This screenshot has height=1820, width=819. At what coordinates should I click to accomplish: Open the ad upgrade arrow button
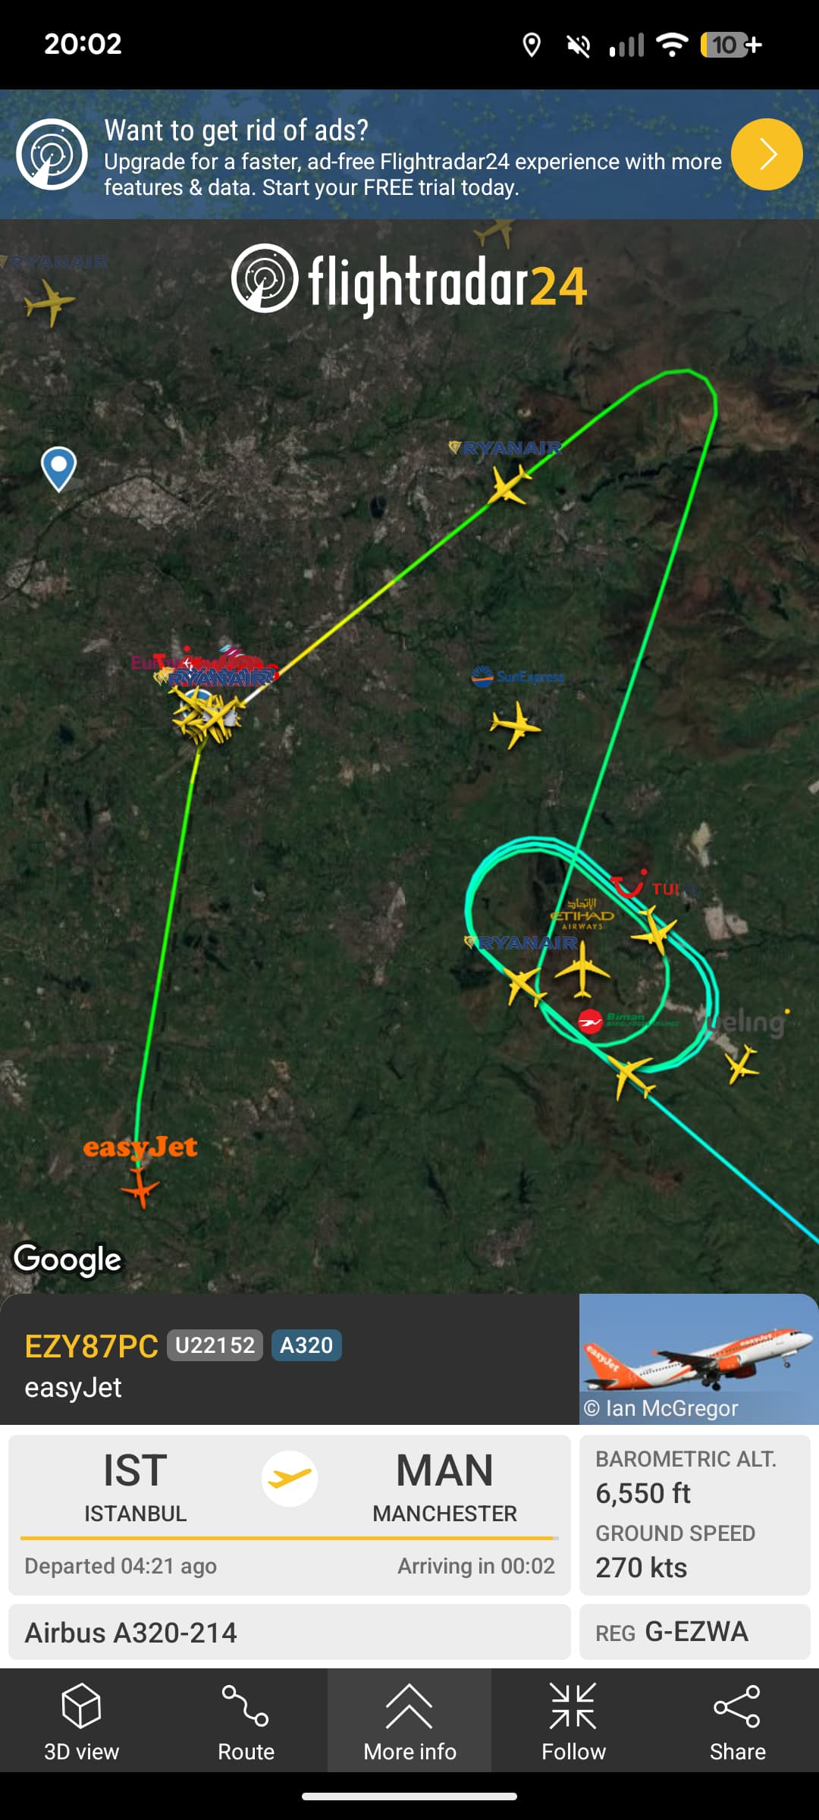coord(767,155)
